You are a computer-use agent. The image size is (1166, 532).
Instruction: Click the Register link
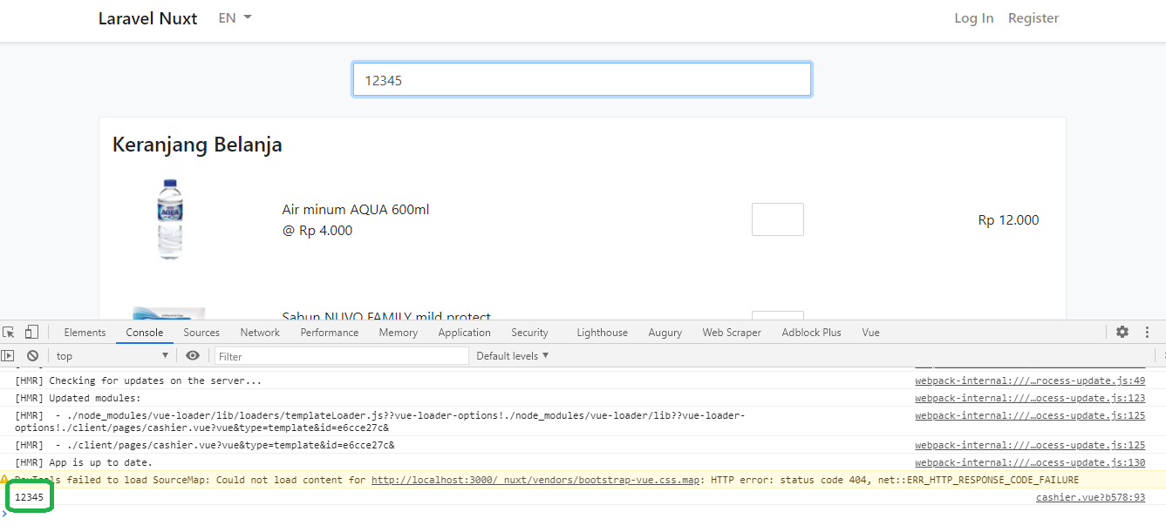[x=1033, y=17]
